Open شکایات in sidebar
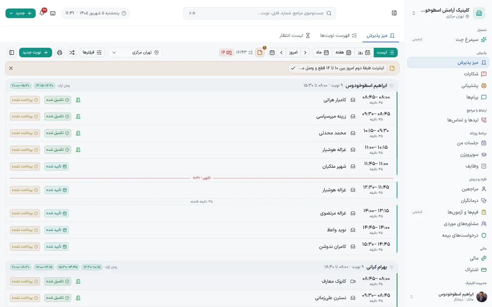The height and width of the screenshot is (307, 492). 448,74
